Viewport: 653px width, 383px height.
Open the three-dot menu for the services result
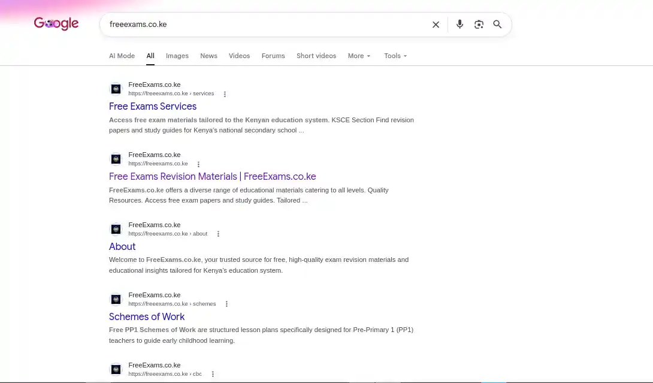[x=225, y=94]
